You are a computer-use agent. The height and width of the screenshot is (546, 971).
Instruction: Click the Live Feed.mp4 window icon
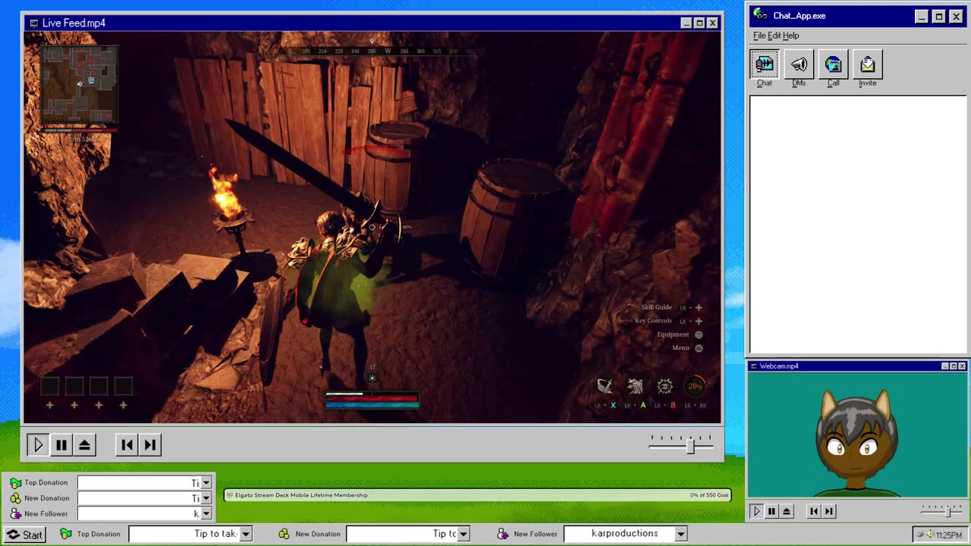click(33, 23)
